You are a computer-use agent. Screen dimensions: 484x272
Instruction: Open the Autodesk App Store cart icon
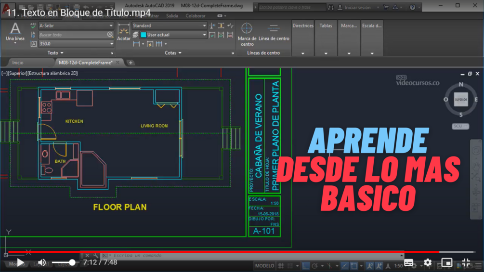click(x=386, y=7)
